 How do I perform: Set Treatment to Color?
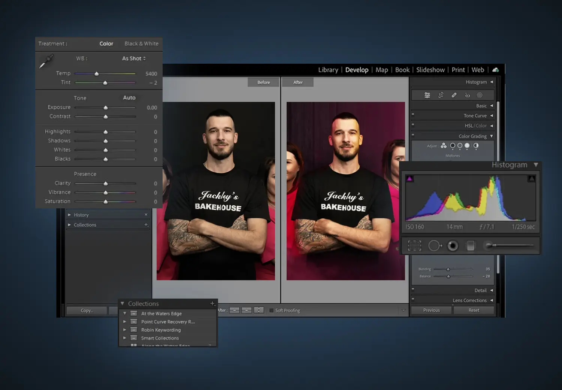(x=106, y=44)
